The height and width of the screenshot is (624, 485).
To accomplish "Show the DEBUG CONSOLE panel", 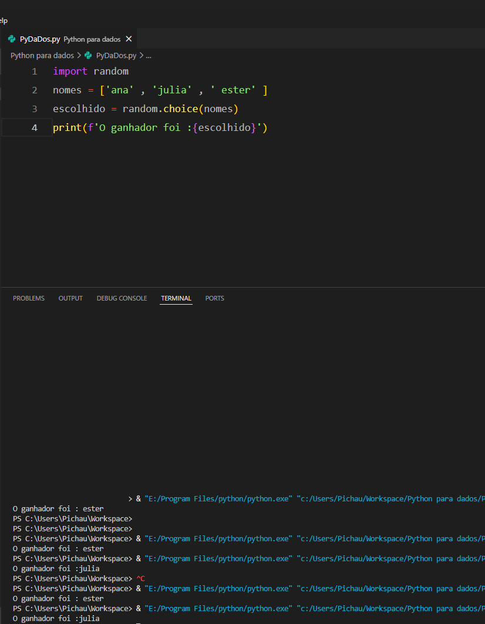I will pos(122,298).
